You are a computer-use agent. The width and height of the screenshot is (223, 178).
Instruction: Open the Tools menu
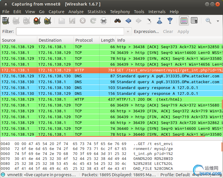coord(139,12)
